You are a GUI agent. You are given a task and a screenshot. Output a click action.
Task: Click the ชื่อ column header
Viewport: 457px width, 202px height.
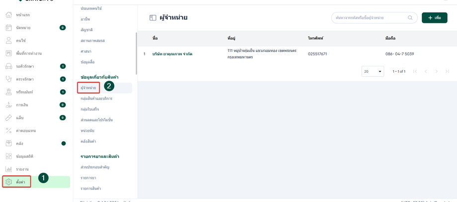click(x=155, y=38)
